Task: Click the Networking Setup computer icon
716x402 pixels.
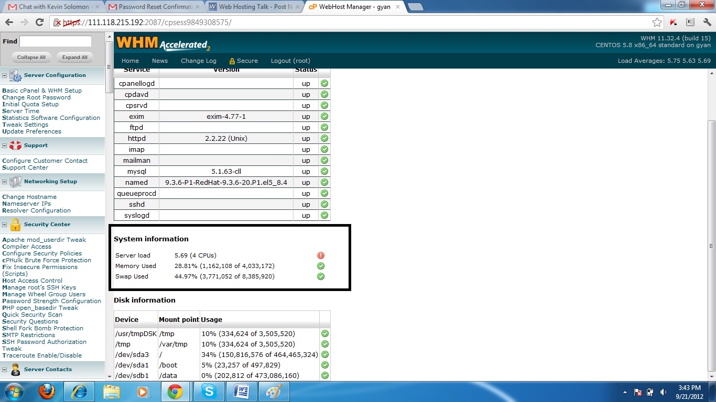Action: point(15,182)
